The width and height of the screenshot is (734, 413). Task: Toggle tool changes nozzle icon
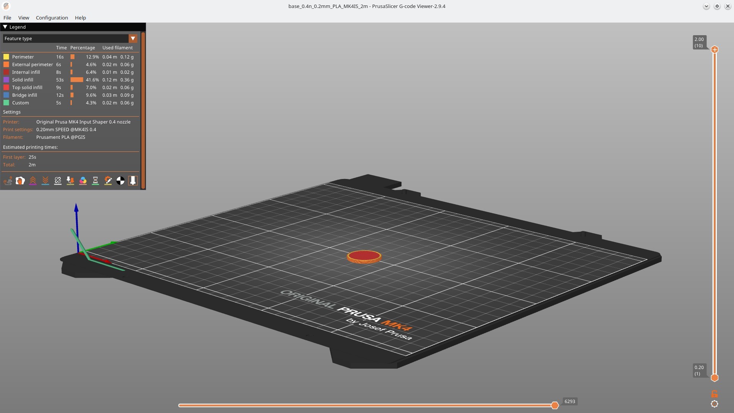[70, 180]
